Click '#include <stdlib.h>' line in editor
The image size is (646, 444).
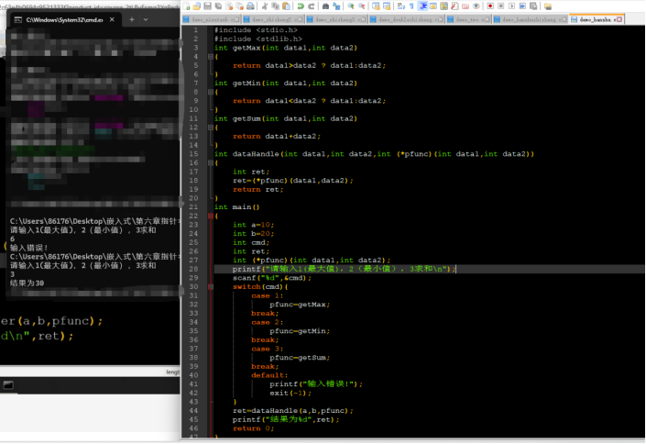click(x=257, y=39)
